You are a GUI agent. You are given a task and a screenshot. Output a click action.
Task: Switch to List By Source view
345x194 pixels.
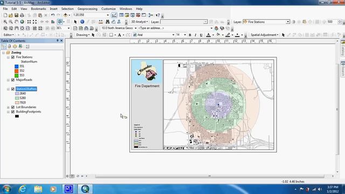click(x=9, y=46)
